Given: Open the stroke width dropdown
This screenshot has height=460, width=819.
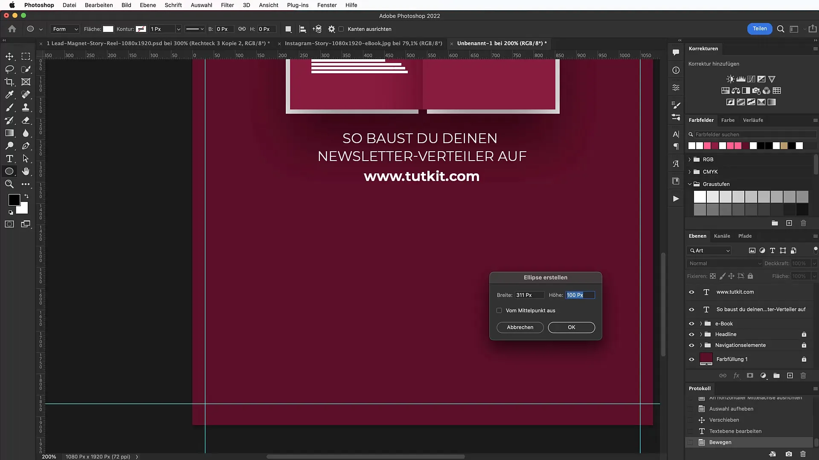Looking at the screenshot, I should (178, 29).
